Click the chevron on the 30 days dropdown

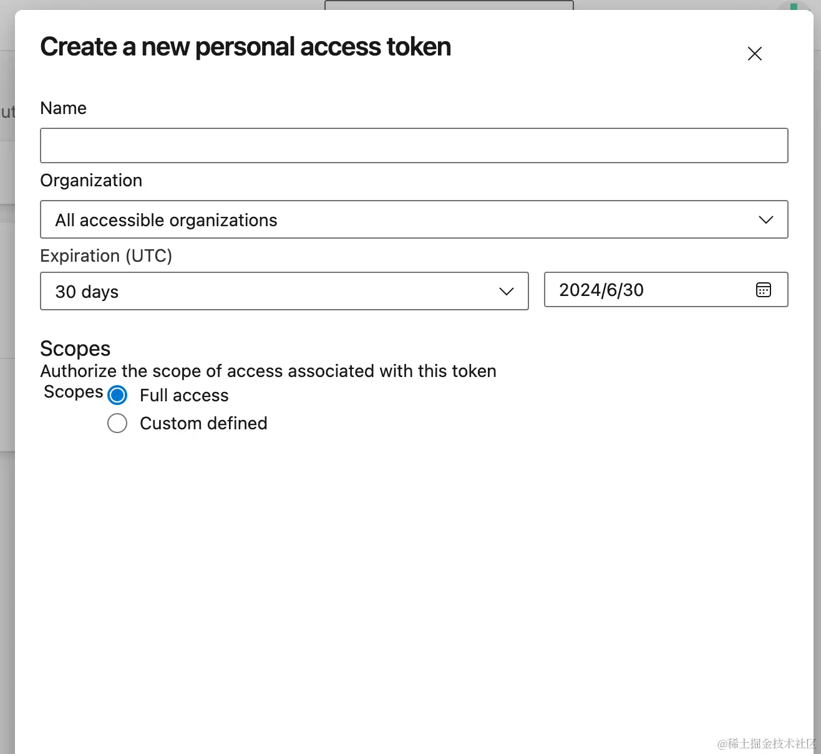tap(507, 292)
